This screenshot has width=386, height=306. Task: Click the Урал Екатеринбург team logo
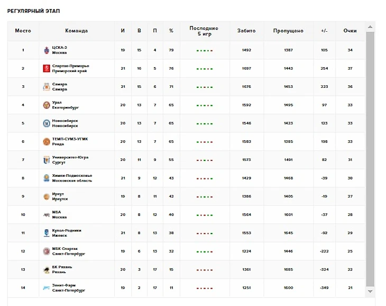tap(47, 105)
